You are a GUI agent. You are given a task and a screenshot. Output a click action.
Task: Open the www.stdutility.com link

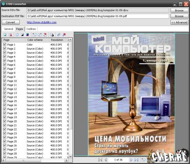(41, 22)
